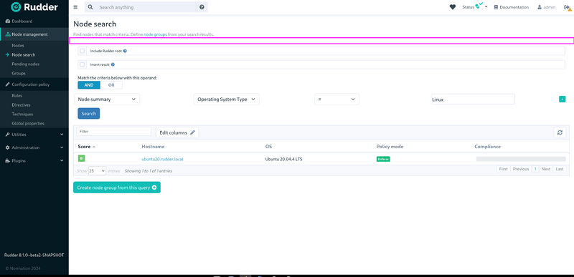Sort by the Policy mode column
The width and height of the screenshot is (574, 277).
point(390,147)
